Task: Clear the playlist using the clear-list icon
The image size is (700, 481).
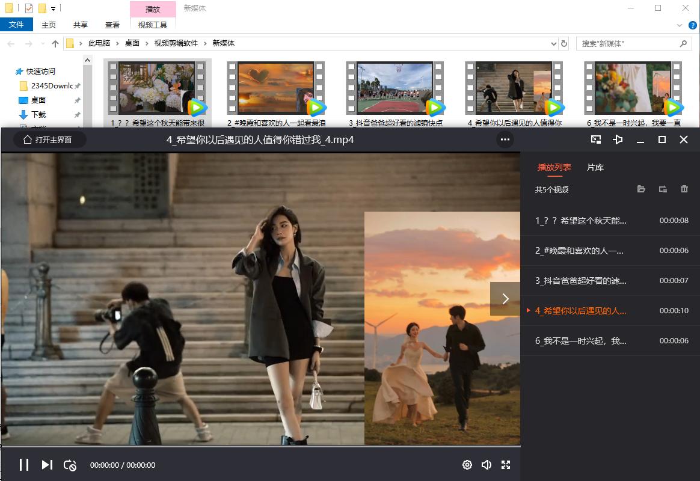Action: pyautogui.click(x=663, y=189)
